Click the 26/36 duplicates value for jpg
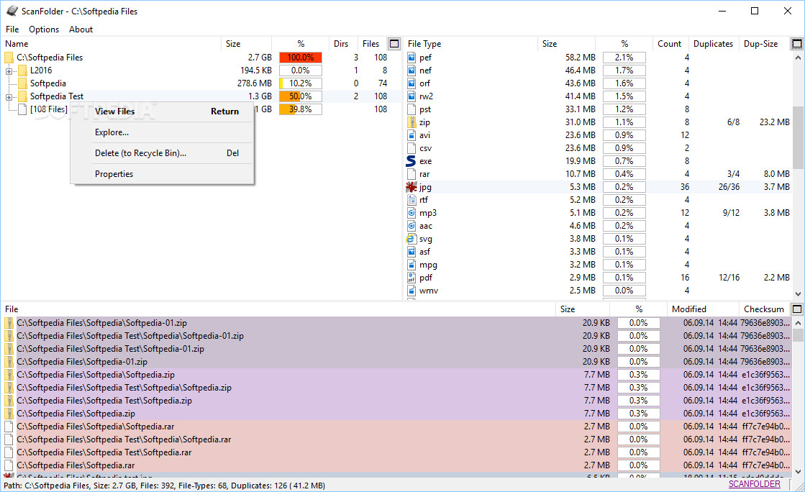The image size is (805, 492). pos(729,187)
